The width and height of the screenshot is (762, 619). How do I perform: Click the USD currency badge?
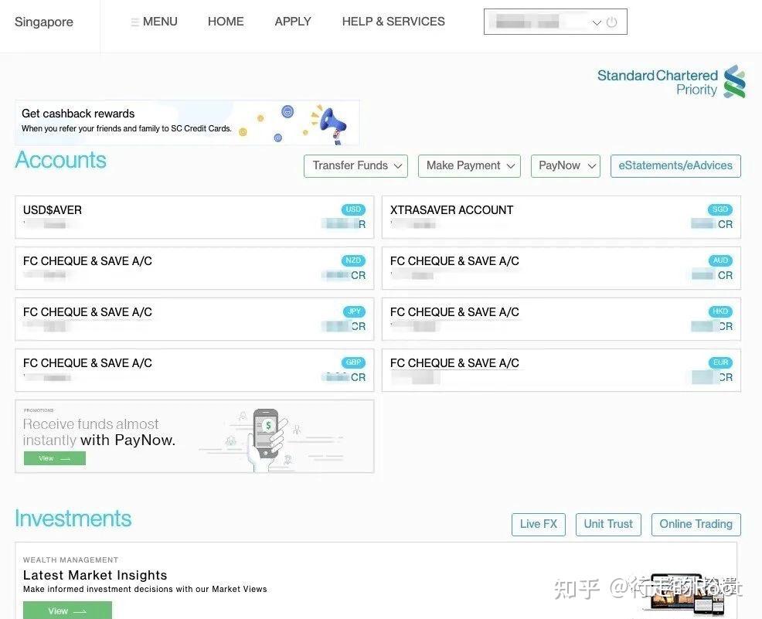click(353, 209)
